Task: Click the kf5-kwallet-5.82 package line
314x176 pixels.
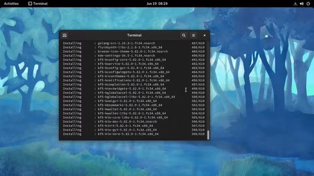Action: click(x=134, y=109)
